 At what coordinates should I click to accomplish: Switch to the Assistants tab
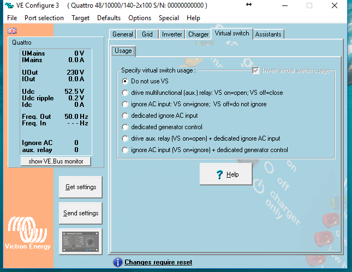click(x=269, y=34)
